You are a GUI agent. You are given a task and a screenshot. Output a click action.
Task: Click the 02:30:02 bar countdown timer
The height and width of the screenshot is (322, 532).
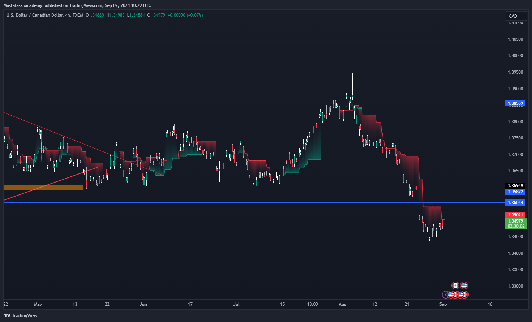click(515, 226)
